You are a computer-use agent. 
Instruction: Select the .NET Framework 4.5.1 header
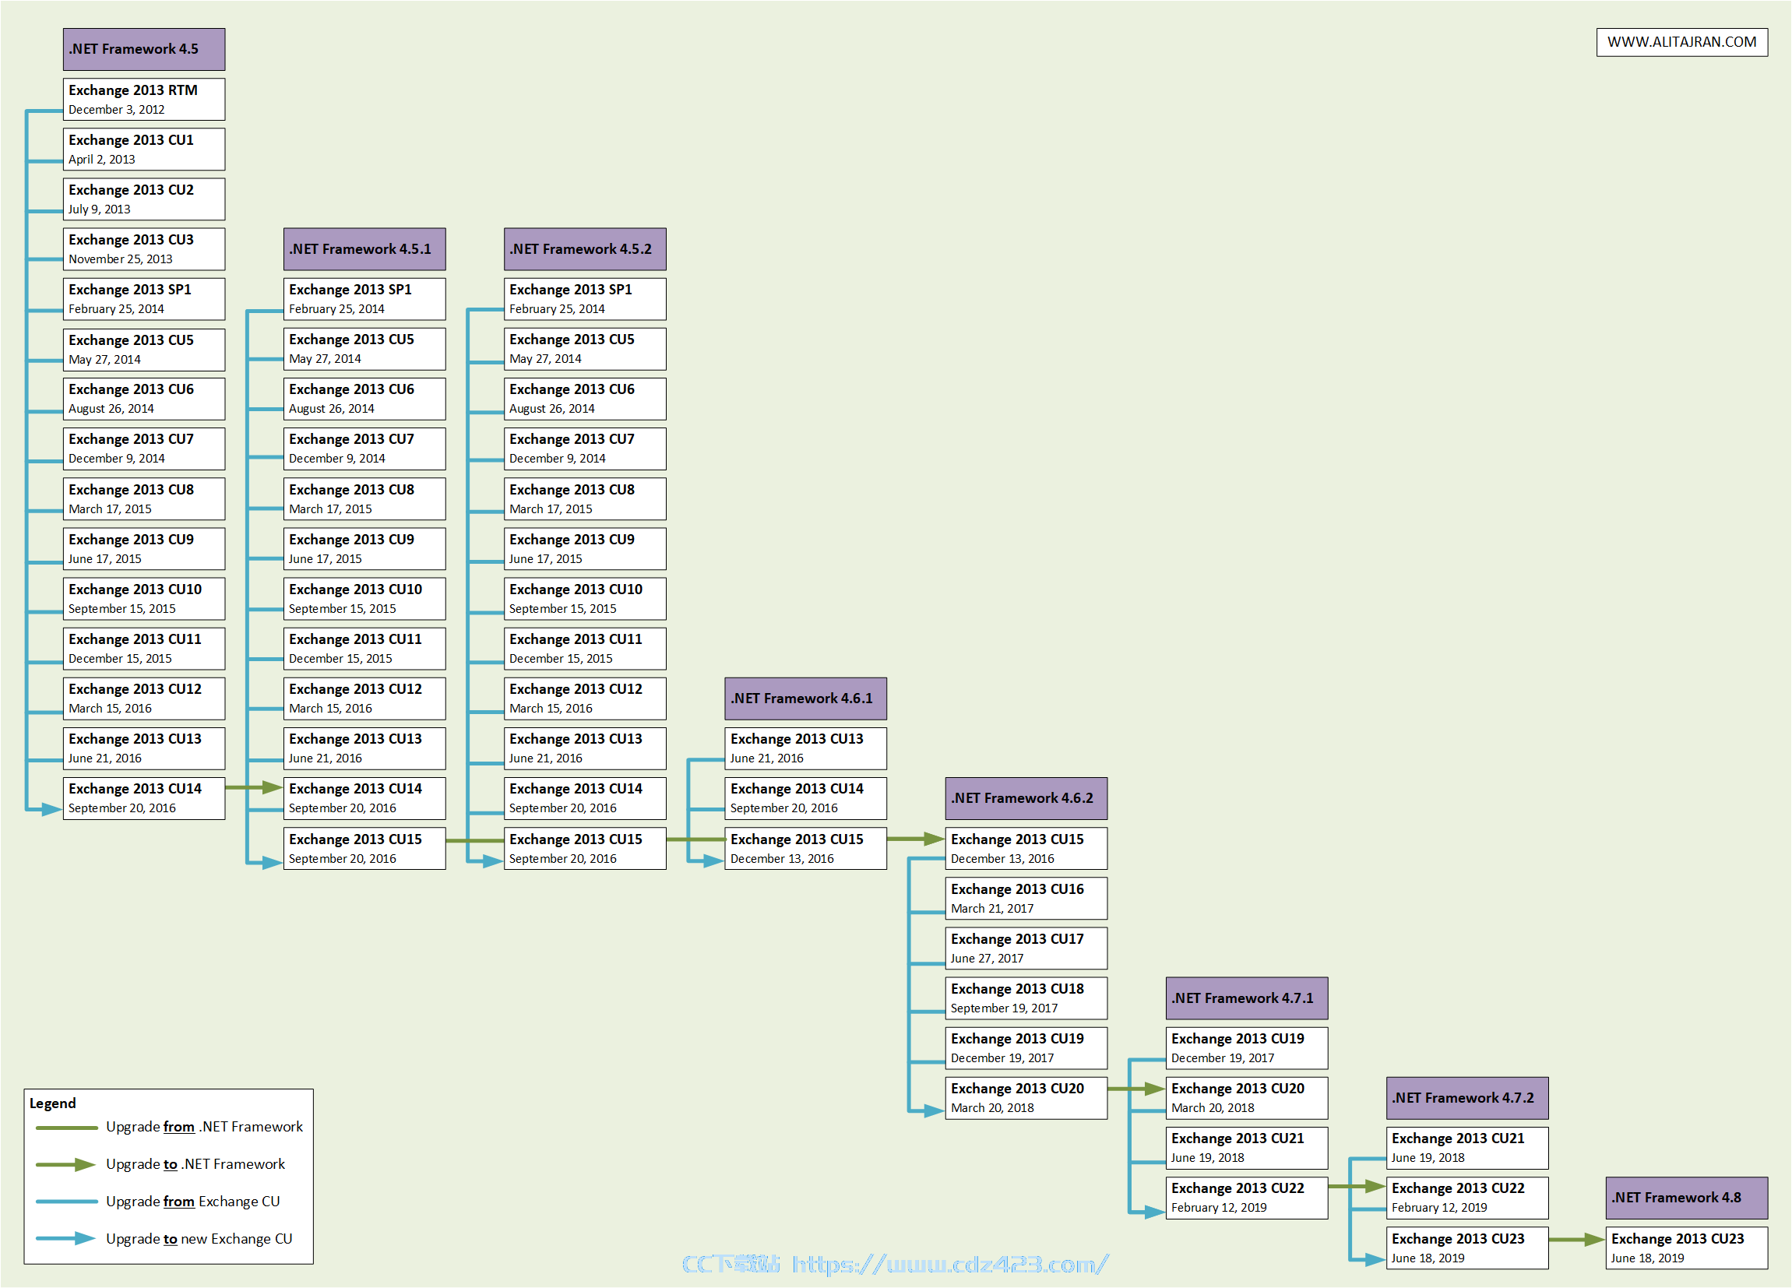[x=364, y=249]
